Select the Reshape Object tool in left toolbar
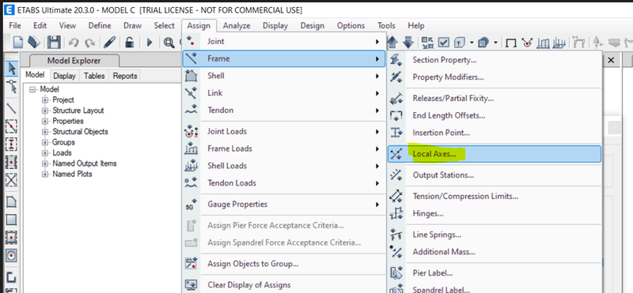The width and height of the screenshot is (633, 293). [x=11, y=86]
